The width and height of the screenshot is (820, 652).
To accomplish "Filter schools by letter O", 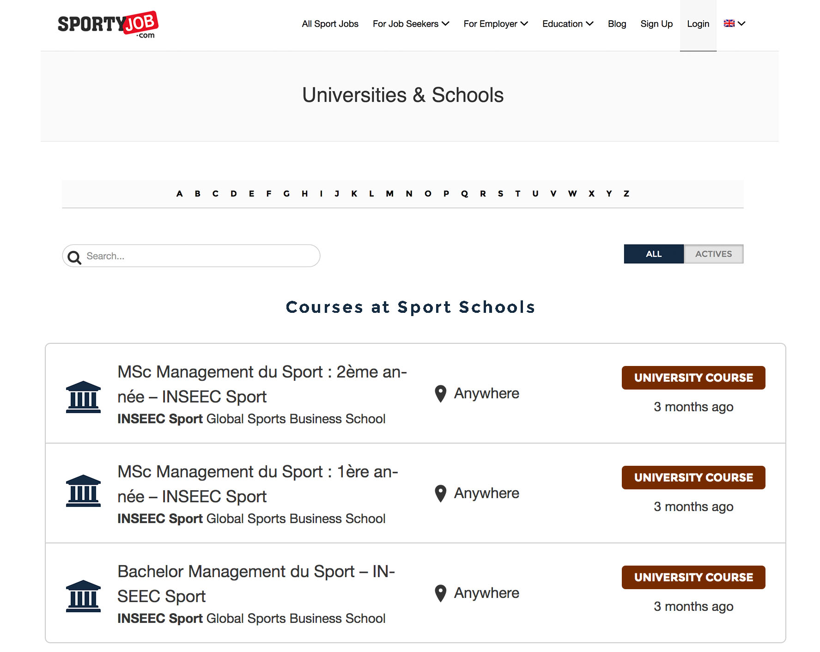I will [428, 194].
